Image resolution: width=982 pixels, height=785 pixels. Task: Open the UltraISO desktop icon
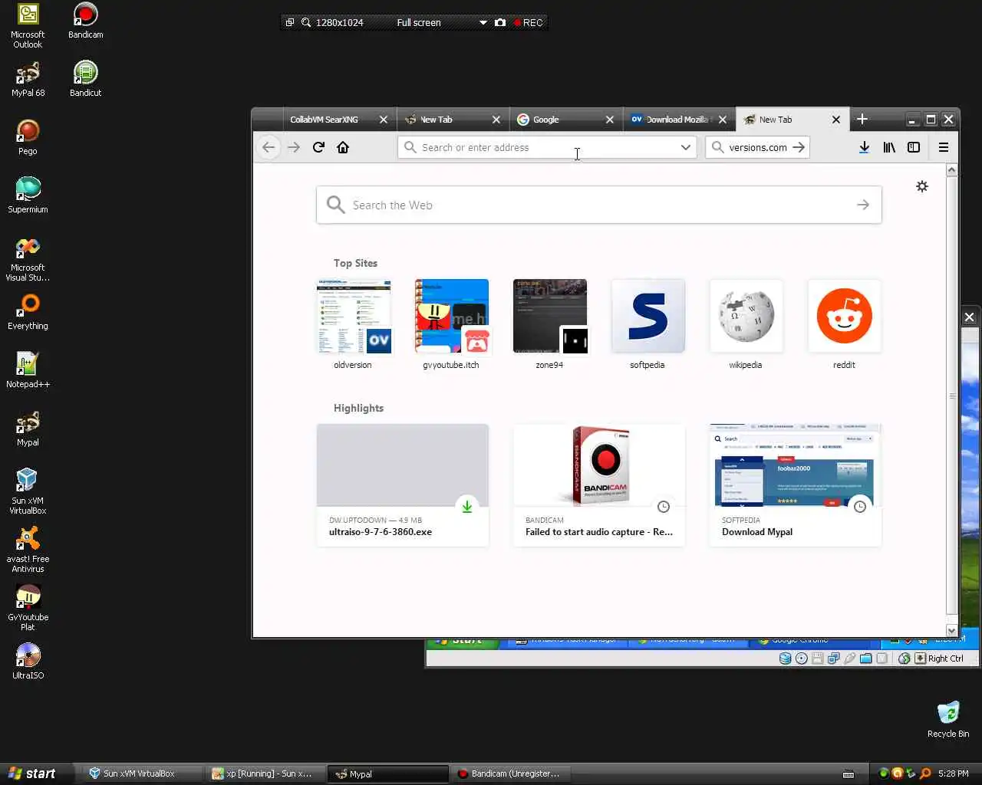pos(28,662)
